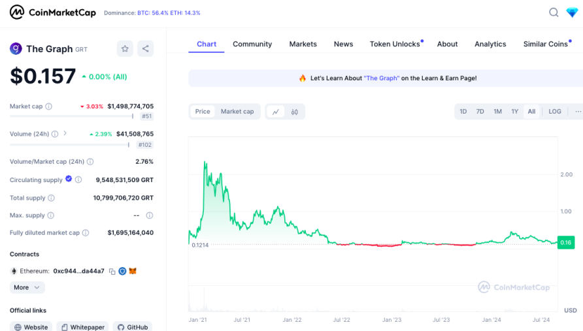
Task: Click The Graph purple coin logo
Action: [16, 49]
